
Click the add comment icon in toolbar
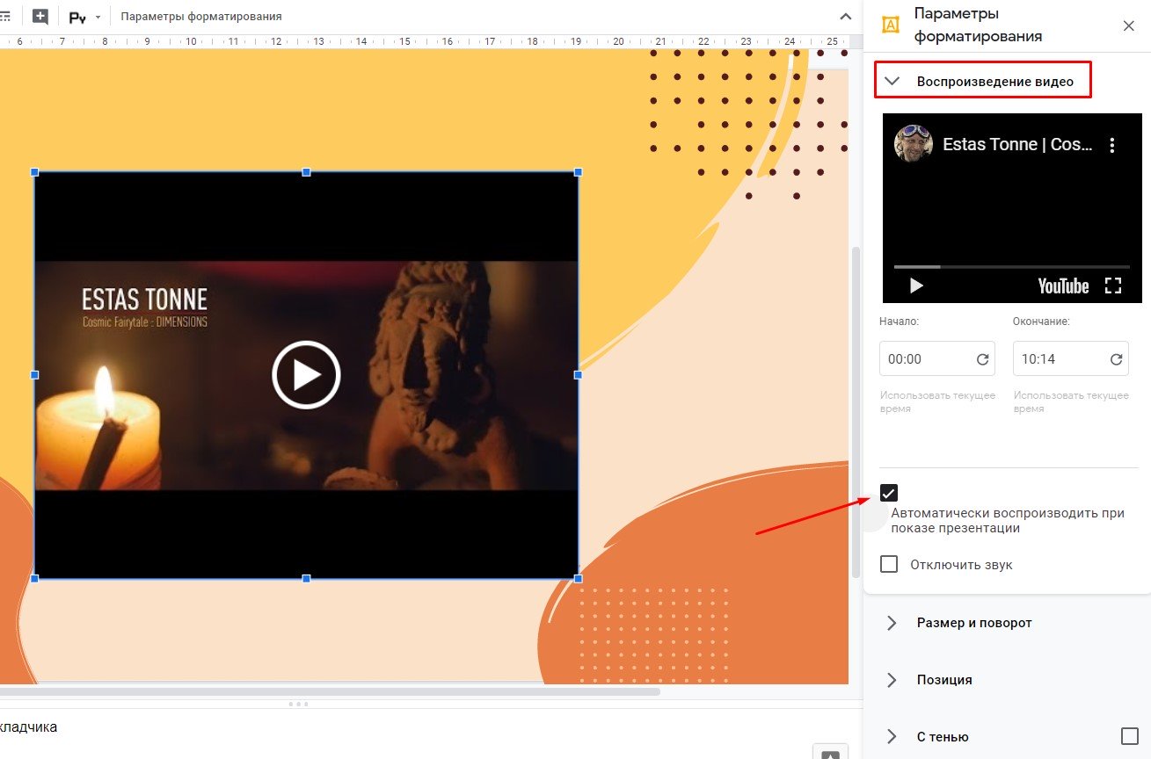pos(40,17)
